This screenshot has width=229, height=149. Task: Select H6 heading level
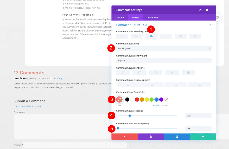195,36
